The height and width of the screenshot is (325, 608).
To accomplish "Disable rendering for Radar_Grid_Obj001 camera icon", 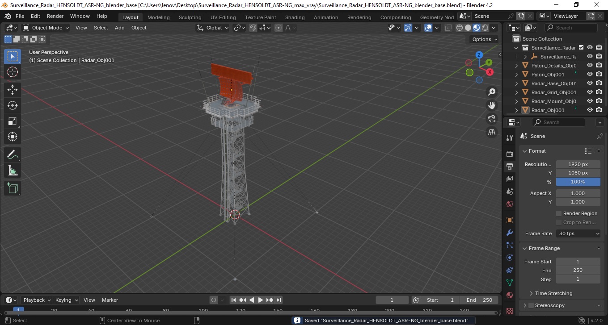I will (599, 92).
